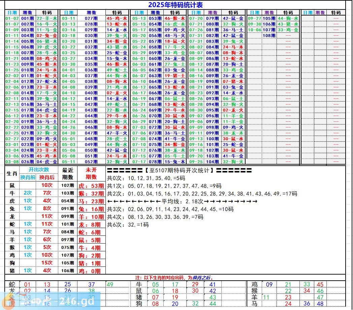This screenshot has height=310, width=353.
Task: Select the 15次 count for 狗
Action: [47, 263]
